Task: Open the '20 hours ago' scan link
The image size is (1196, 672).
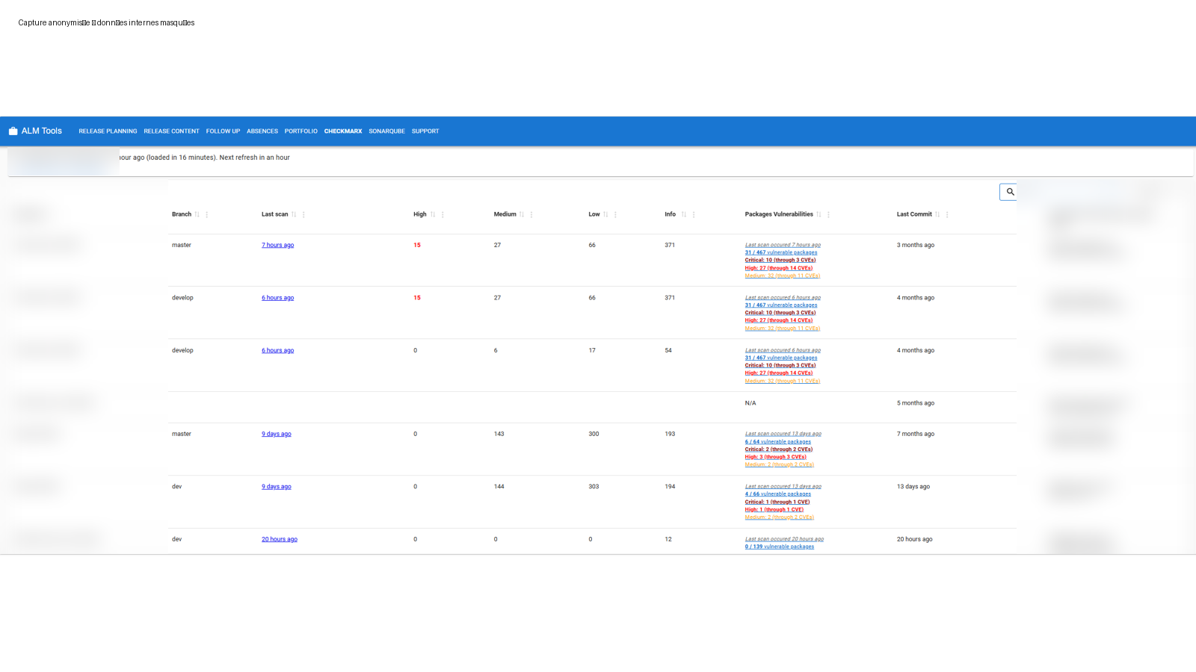Action: (x=280, y=539)
